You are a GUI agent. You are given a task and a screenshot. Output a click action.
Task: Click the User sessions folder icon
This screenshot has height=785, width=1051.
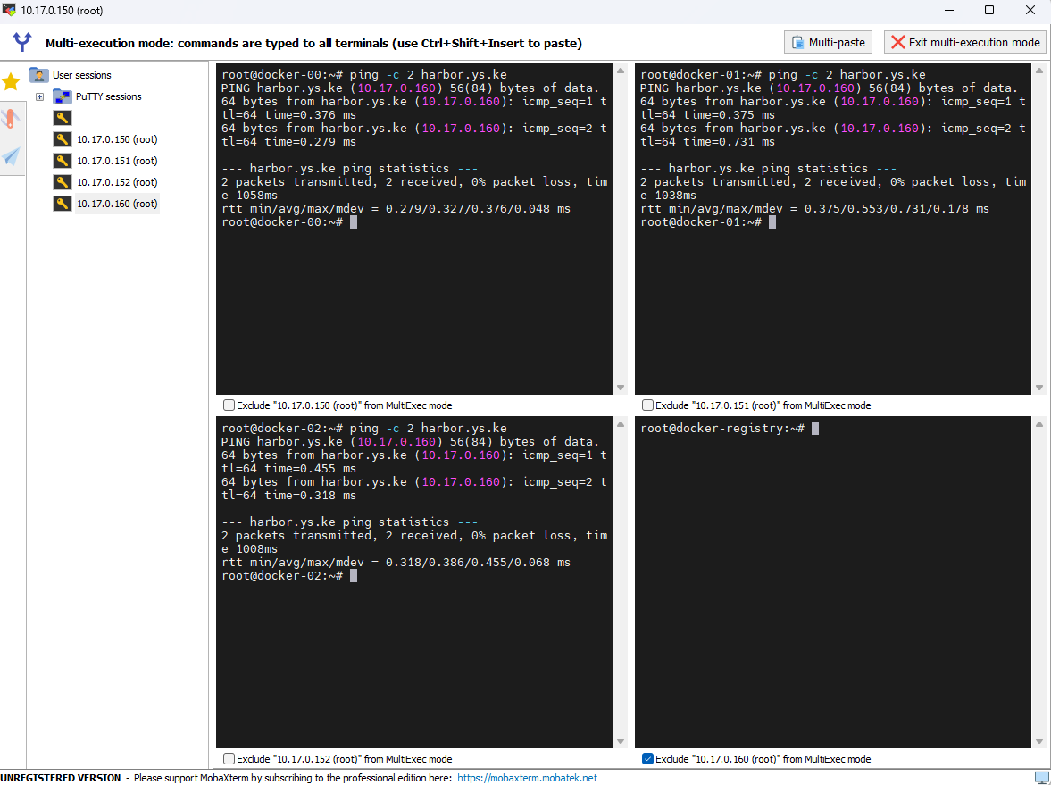coord(39,75)
